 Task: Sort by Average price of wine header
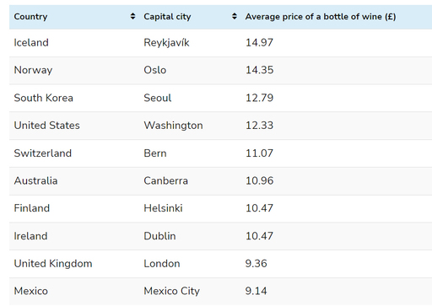point(321,17)
